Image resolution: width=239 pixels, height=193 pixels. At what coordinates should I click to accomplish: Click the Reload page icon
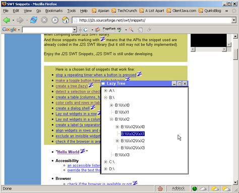[x=34, y=20]
